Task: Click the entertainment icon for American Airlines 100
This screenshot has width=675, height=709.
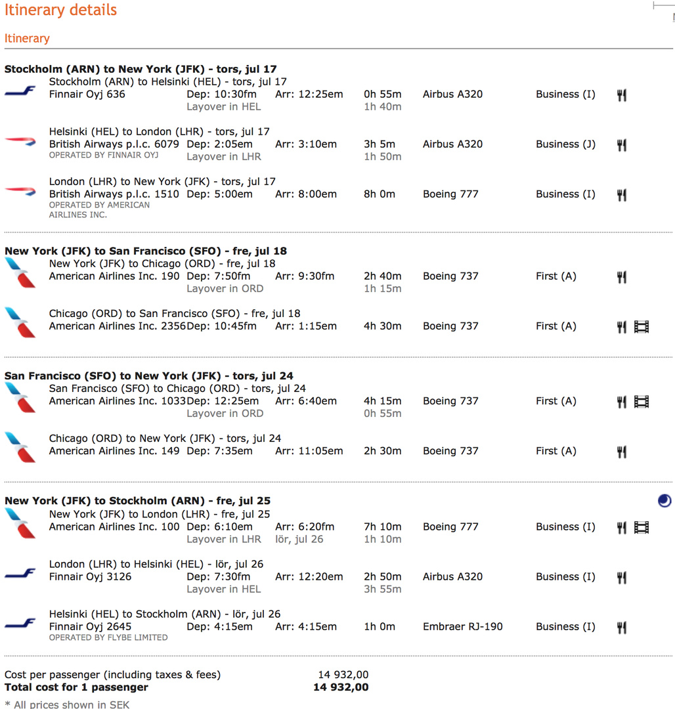Action: click(641, 527)
